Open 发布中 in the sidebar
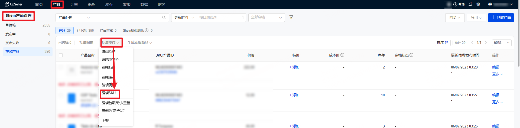The height and width of the screenshot is (128, 520). coord(28,34)
